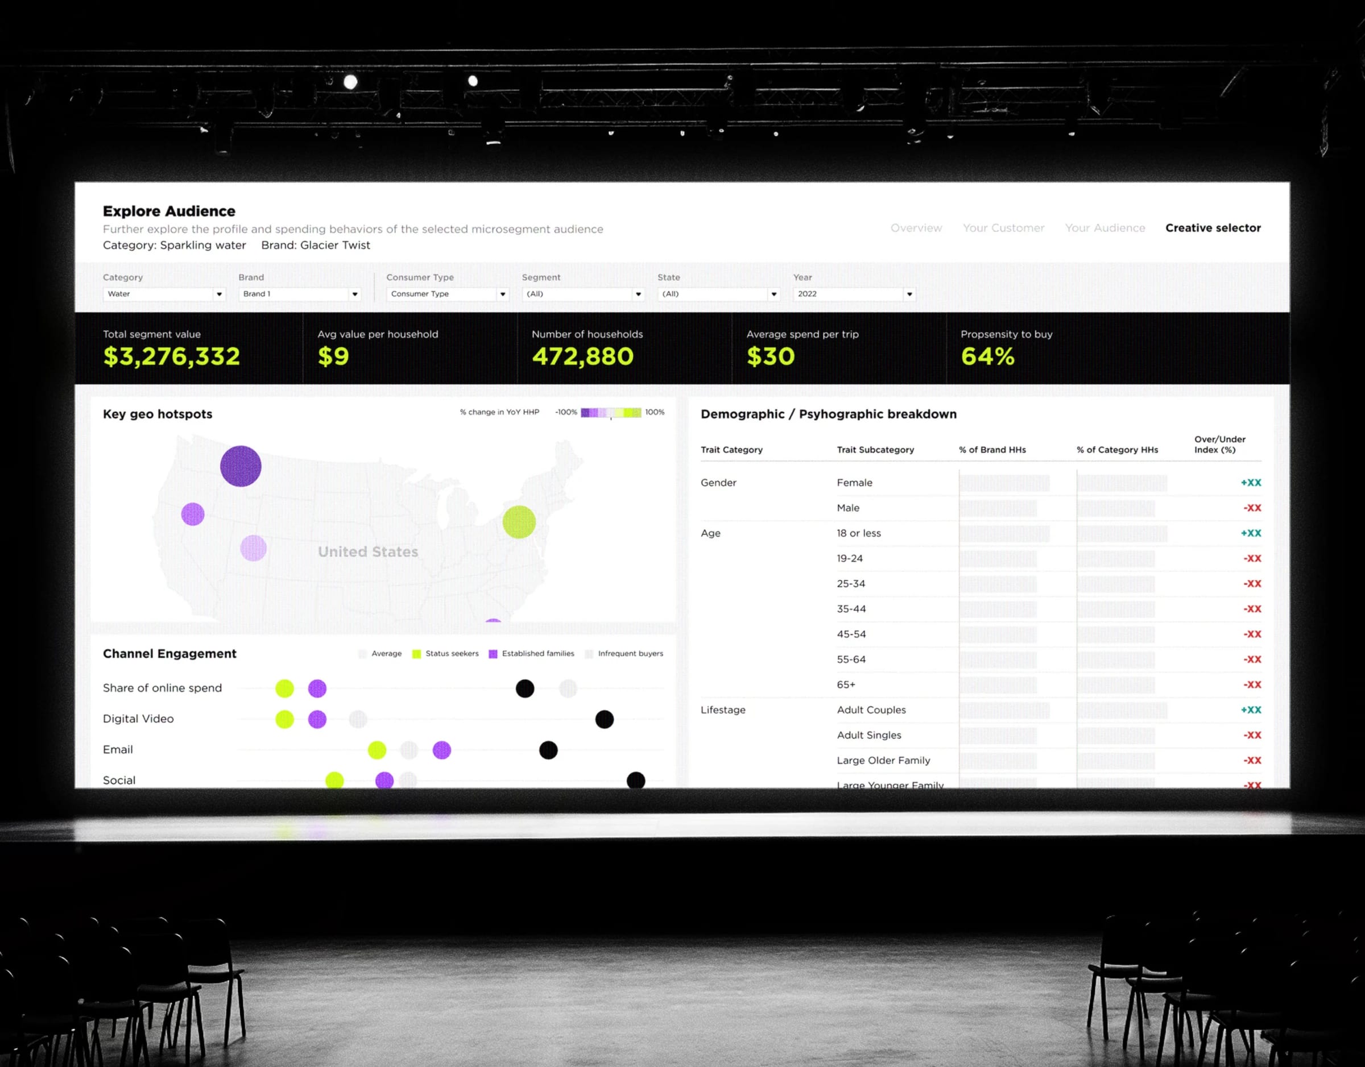Viewport: 1365px width, 1067px height.
Task: Click the % of Brand HHs column header
Action: pyautogui.click(x=992, y=450)
